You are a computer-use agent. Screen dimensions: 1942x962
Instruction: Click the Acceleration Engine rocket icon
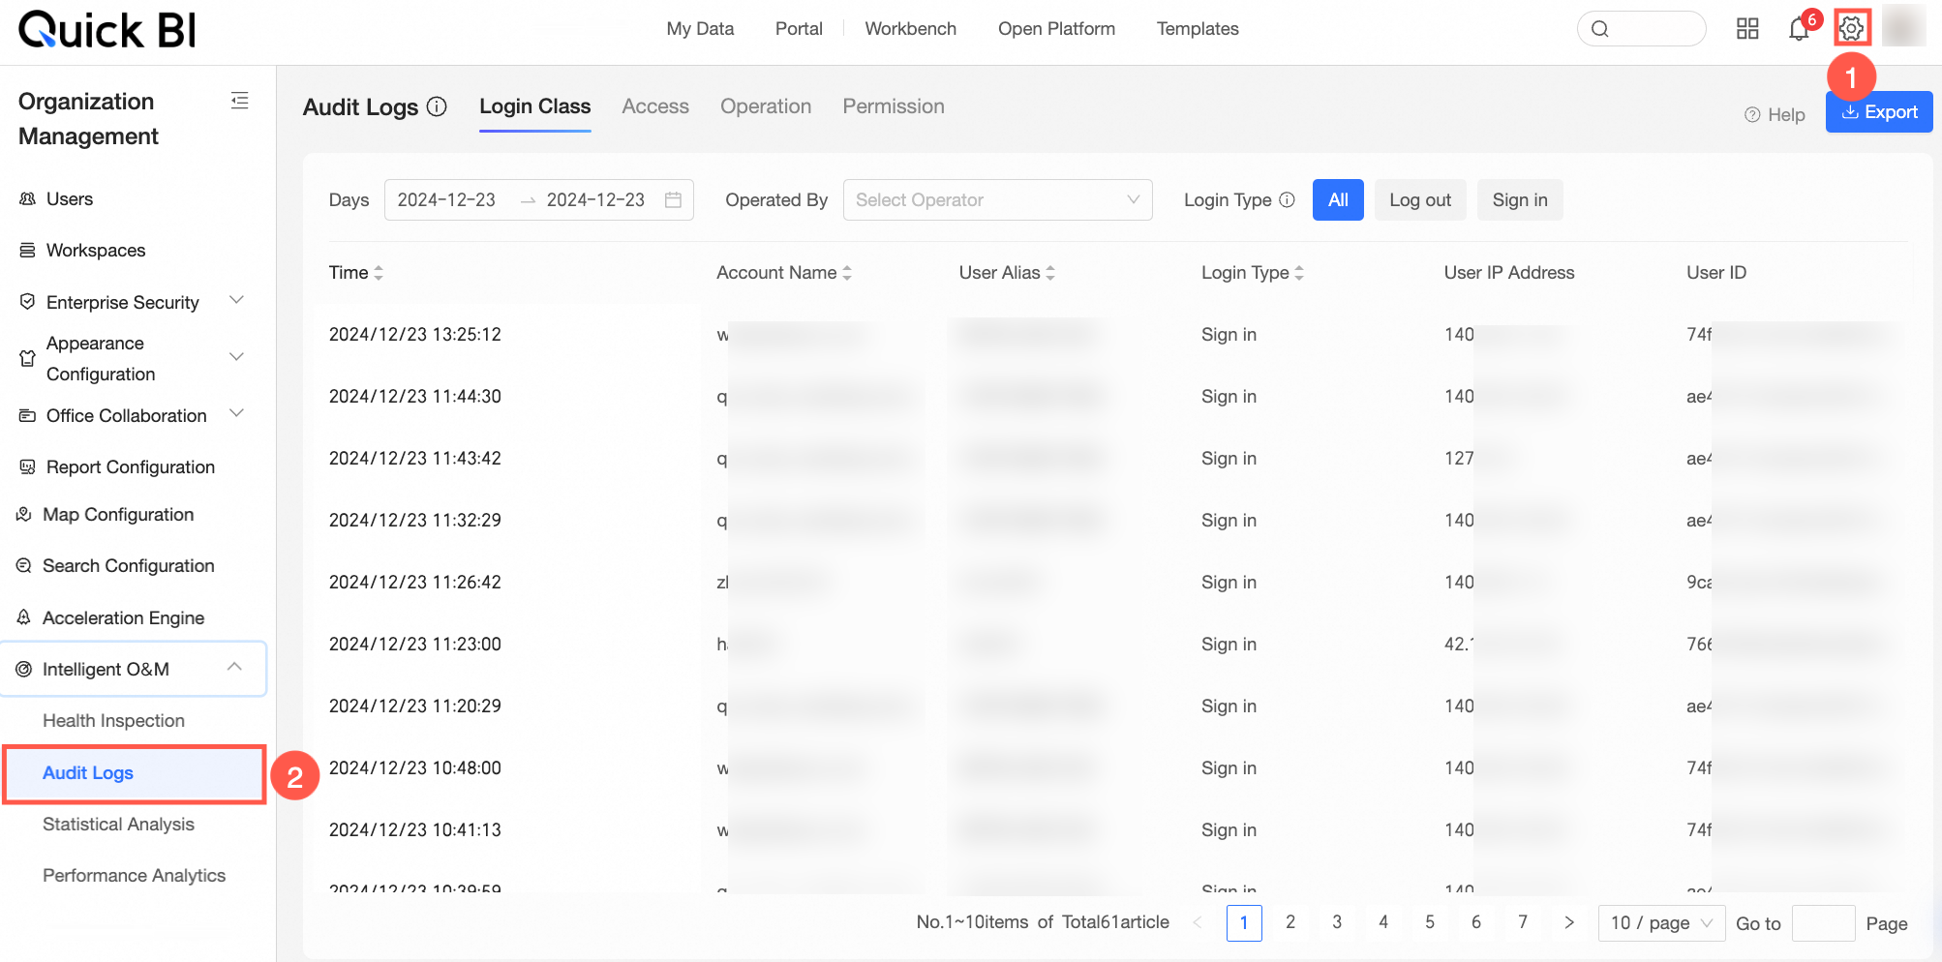[24, 617]
